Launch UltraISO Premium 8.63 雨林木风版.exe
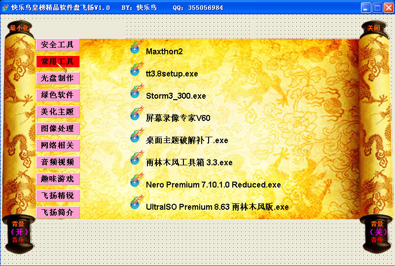This screenshot has width=395, height=266. coord(217,207)
